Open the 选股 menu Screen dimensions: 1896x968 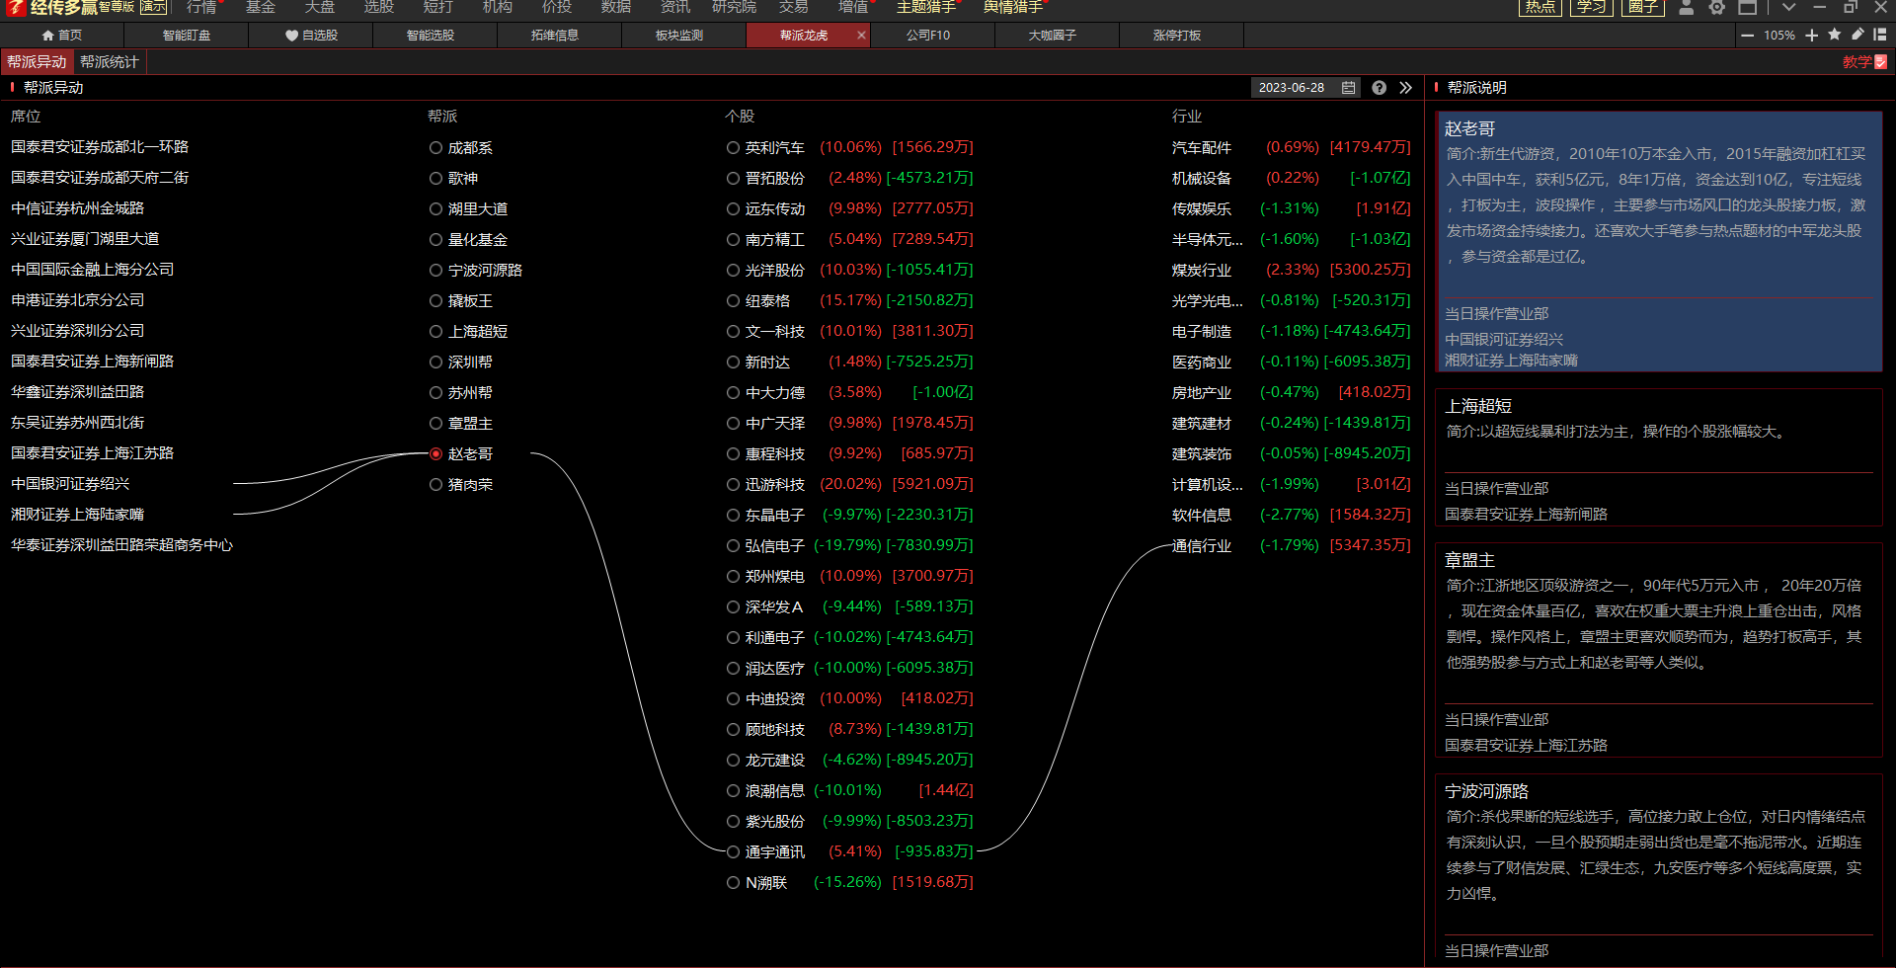click(x=379, y=7)
